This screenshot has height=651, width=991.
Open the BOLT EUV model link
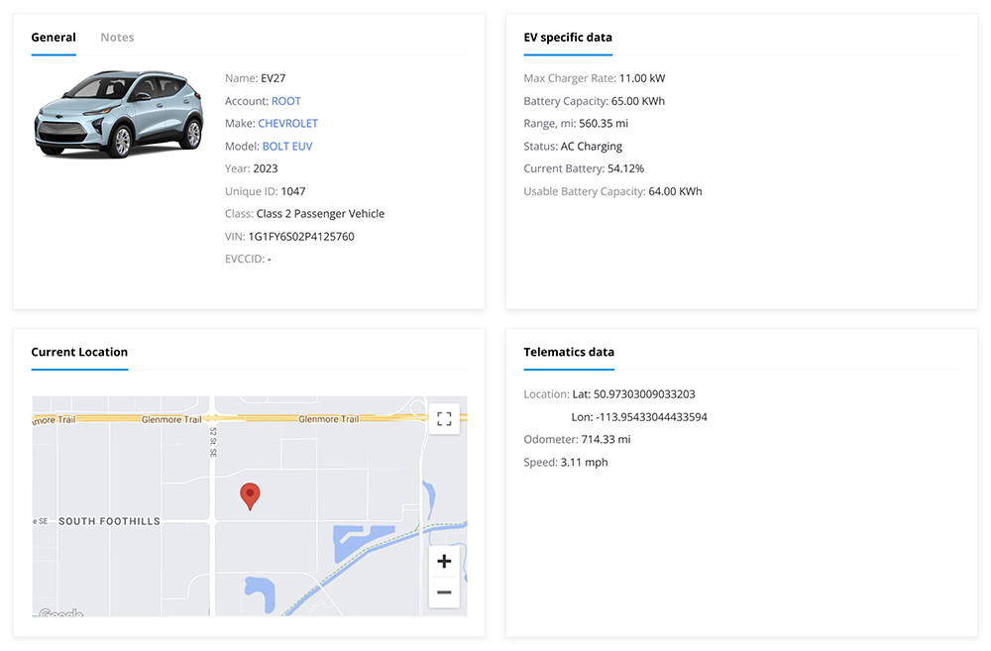(287, 146)
